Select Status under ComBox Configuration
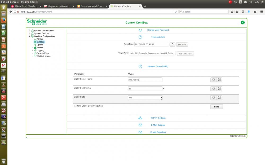Screen dimensions: 265x165 click(40, 39)
